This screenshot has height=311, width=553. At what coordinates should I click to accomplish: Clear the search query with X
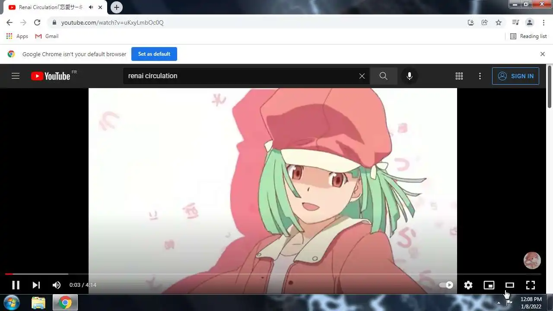tap(362, 76)
